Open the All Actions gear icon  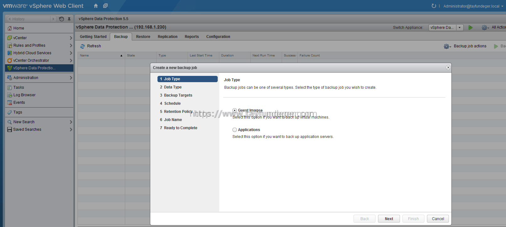485,28
